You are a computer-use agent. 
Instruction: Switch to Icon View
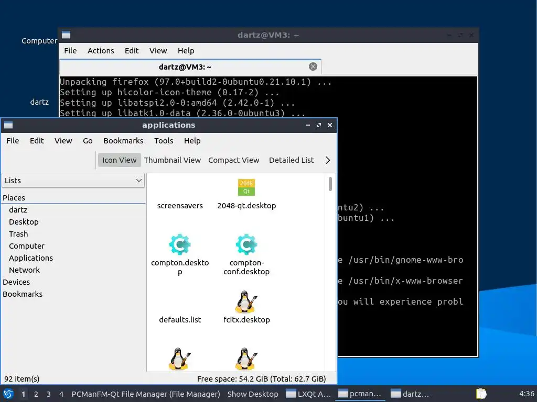119,160
